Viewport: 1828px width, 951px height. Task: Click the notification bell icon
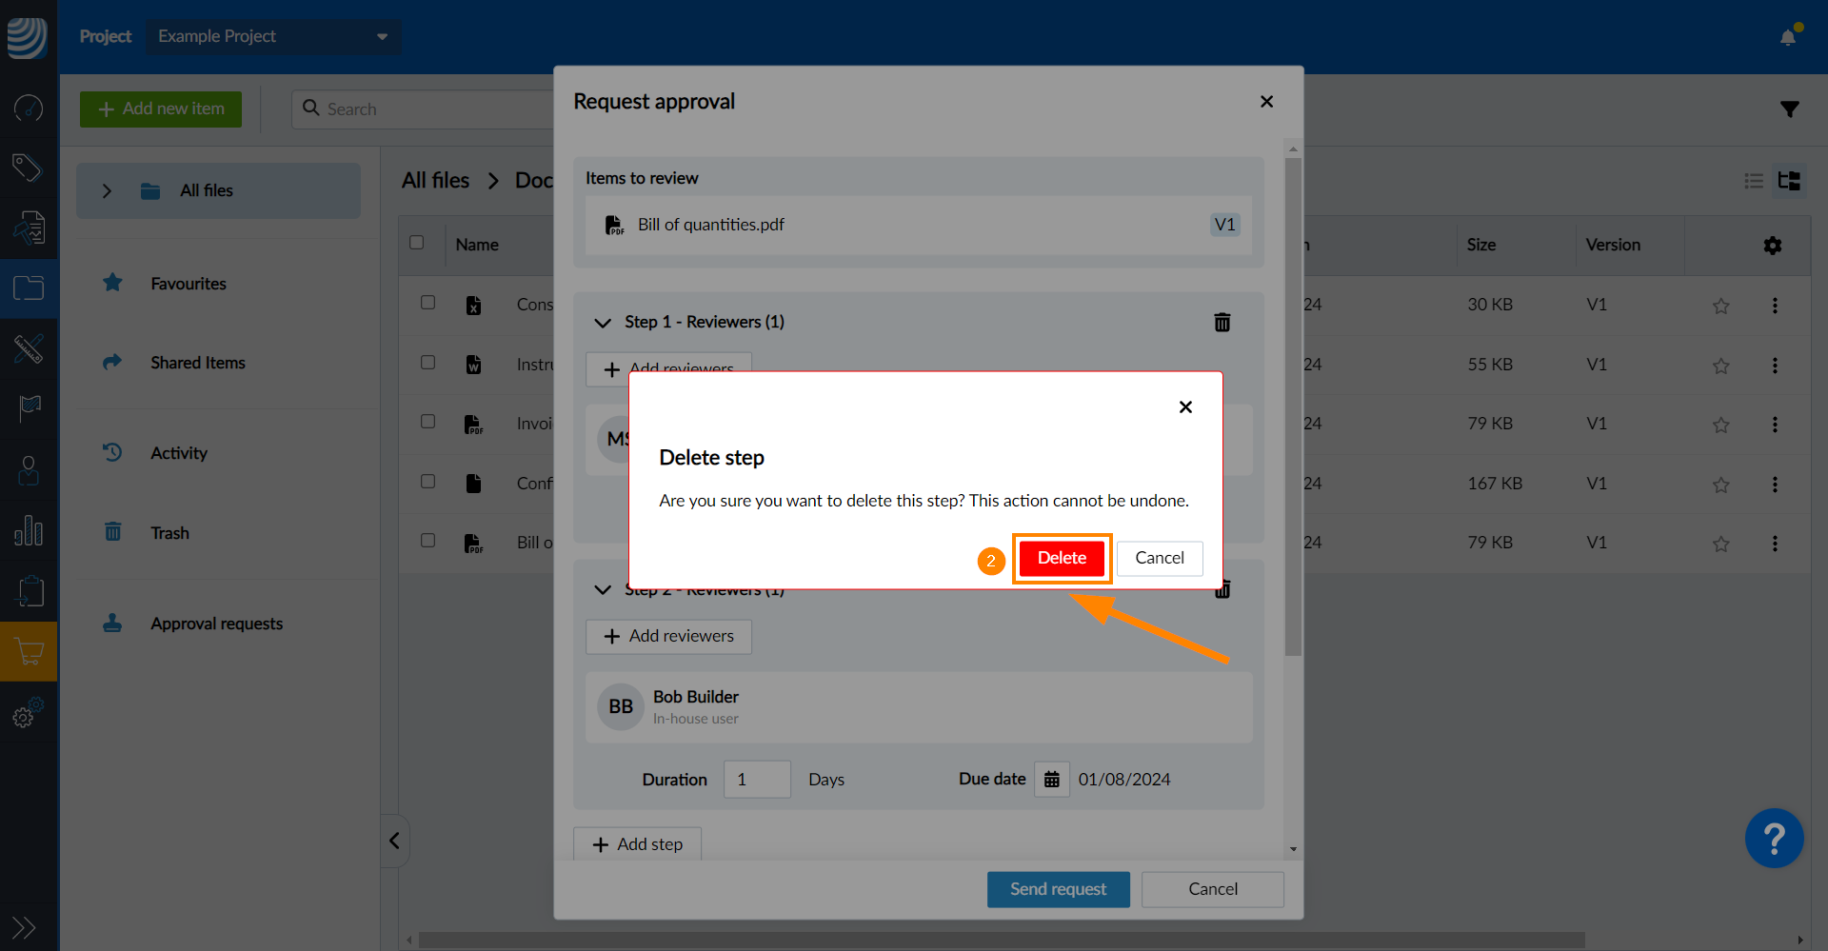click(x=1788, y=37)
